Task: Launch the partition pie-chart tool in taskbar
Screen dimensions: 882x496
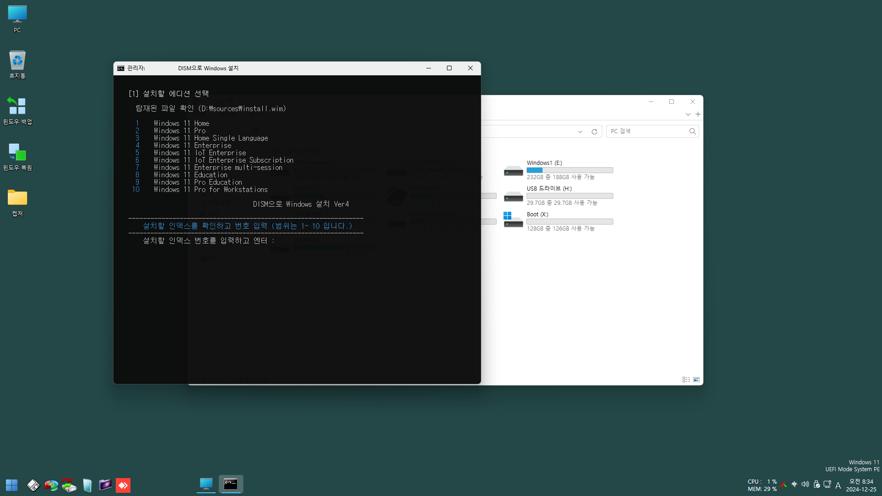Action: 51,485
